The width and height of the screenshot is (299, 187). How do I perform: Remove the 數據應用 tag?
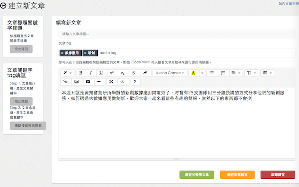click(62, 53)
